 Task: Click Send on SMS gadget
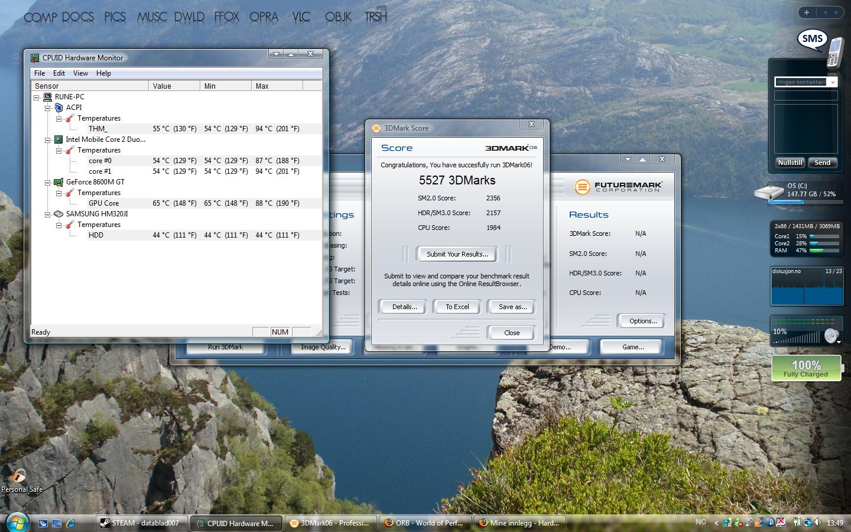point(822,163)
